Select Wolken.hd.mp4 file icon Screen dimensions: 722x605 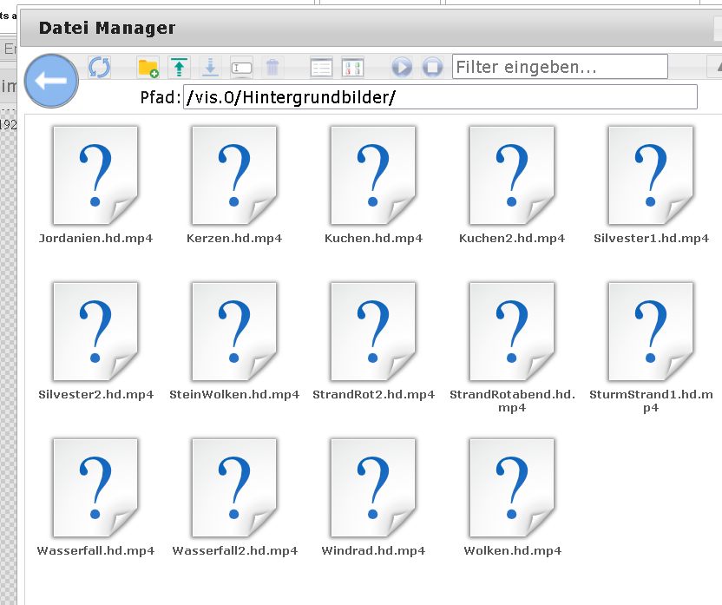512,488
